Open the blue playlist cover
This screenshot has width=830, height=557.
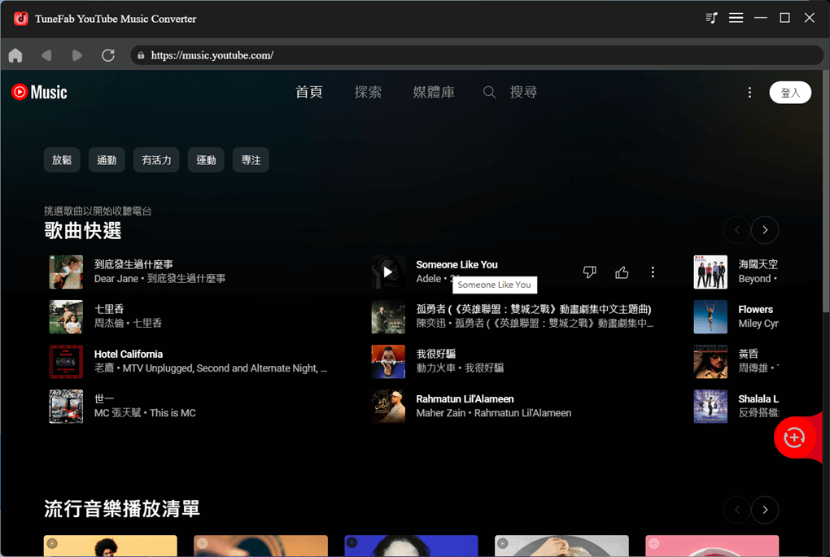411,546
